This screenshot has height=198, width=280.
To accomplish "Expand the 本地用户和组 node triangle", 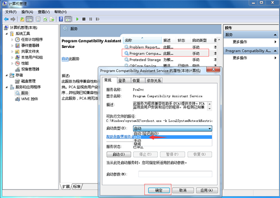I will (12, 57).
